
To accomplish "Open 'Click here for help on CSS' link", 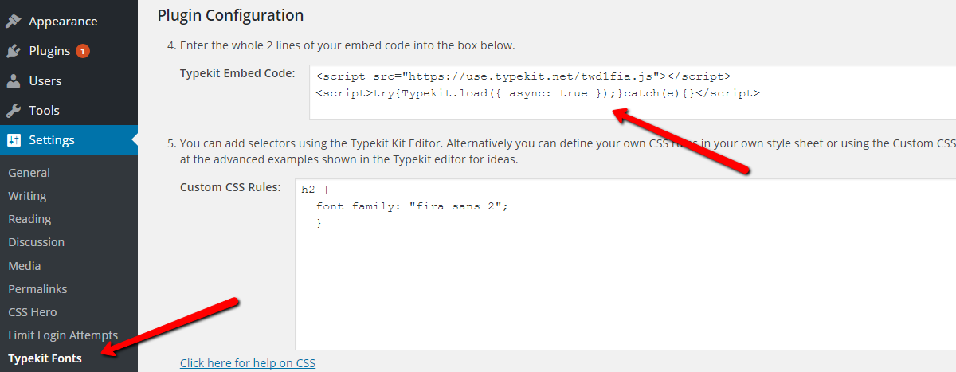I will point(248,363).
